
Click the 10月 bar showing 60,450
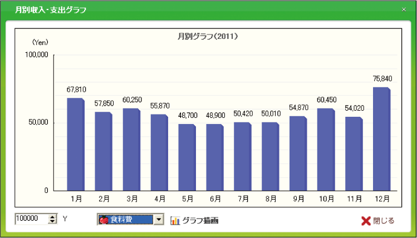click(326, 150)
